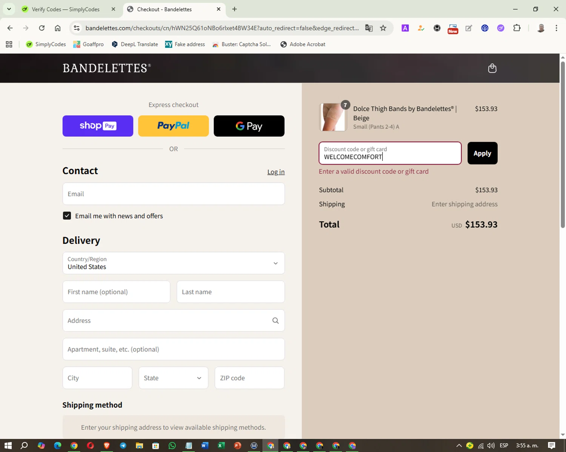Show hidden system tray icons

[x=459, y=446]
